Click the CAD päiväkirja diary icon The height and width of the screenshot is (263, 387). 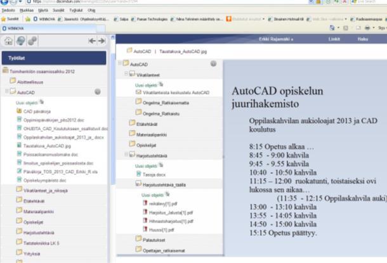[19, 111]
